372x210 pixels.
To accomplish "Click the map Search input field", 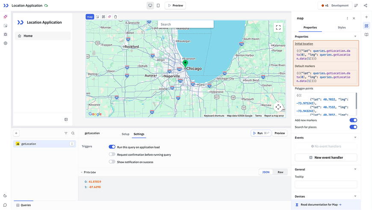I will click(x=186, y=24).
